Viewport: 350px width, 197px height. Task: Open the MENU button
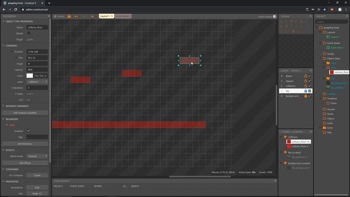coord(59,16)
